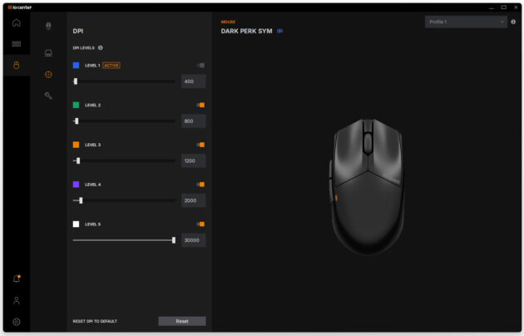
Task: Expand the Profile 1 dropdown
Action: 466,22
